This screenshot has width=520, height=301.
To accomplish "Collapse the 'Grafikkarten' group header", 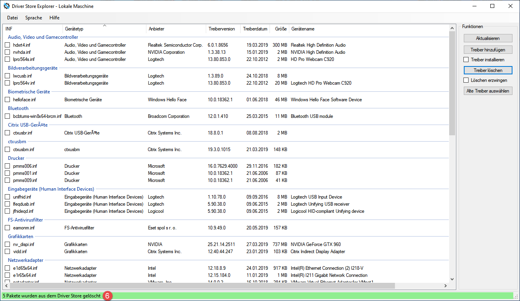I will [21, 236].
